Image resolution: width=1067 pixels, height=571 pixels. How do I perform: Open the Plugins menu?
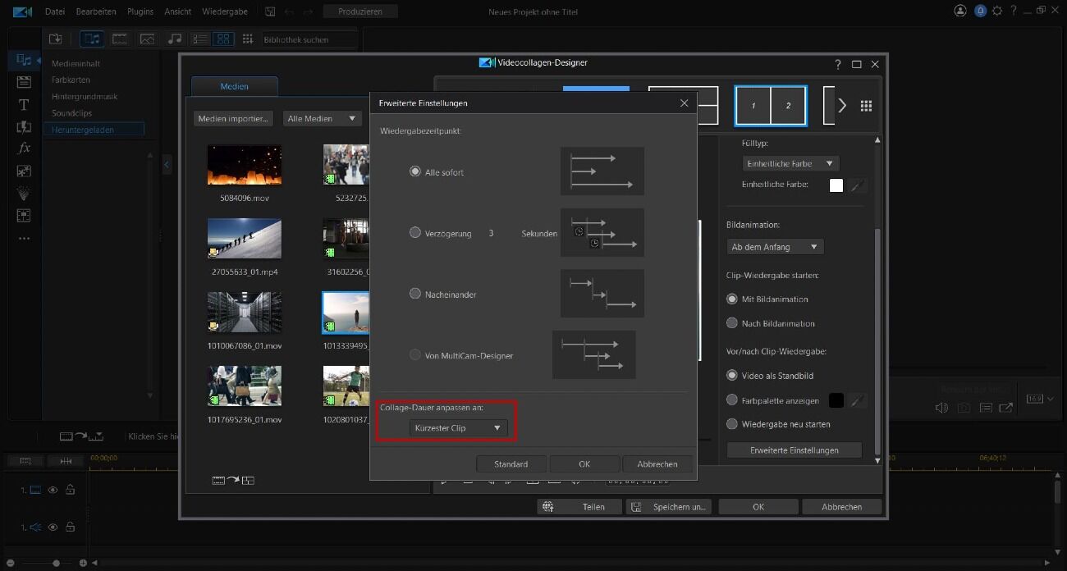tap(141, 11)
